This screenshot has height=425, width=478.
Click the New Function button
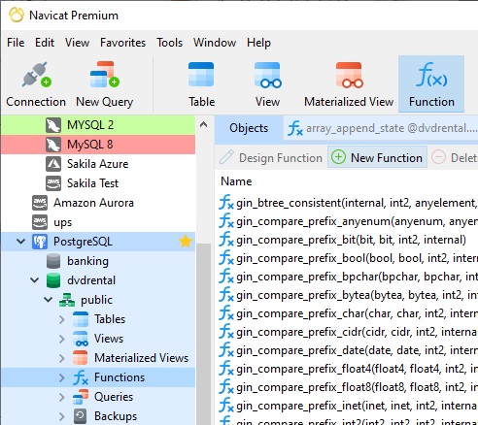coord(377,157)
